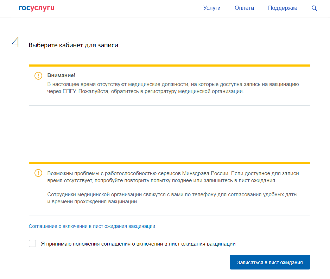Go to Поддержка in the header
The height and width of the screenshot is (279, 330).
coord(283,8)
